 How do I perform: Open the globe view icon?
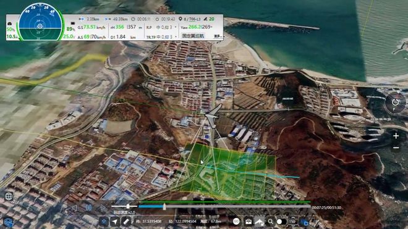click(x=9, y=196)
